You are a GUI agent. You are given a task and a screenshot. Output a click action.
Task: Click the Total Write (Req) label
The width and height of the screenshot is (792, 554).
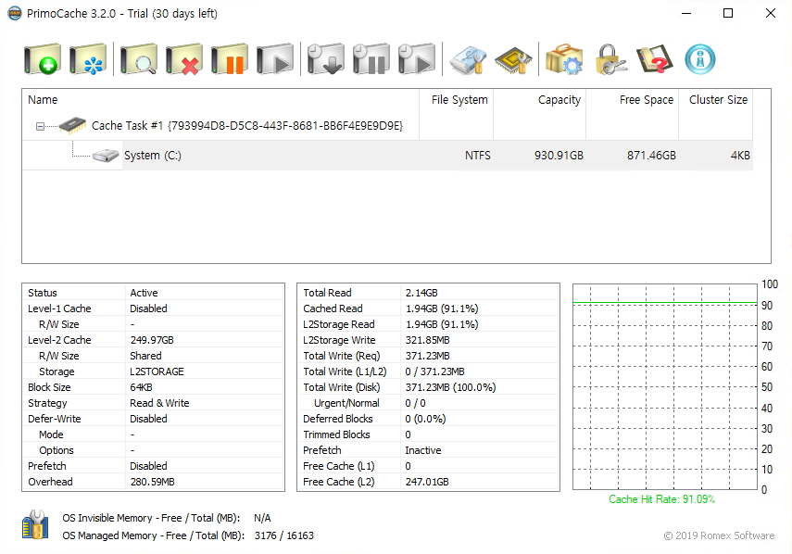[342, 356]
